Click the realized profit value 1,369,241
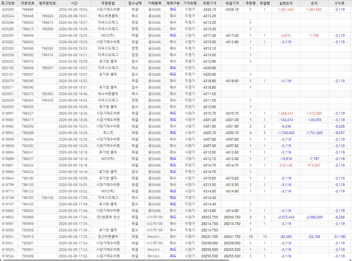This screenshot has width=352, height=261. pos(286,113)
